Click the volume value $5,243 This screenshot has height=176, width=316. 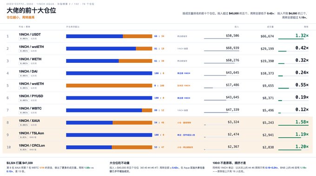(268, 122)
